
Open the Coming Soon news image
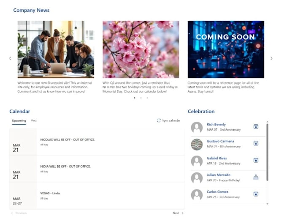tap(226, 49)
